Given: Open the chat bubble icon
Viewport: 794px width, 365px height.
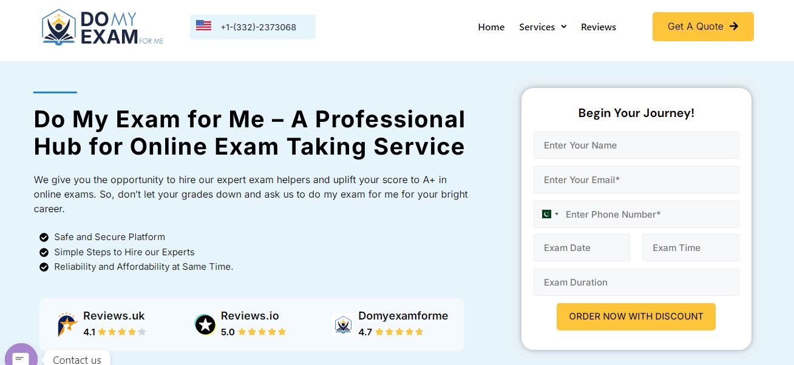Looking at the screenshot, I should coord(21,358).
